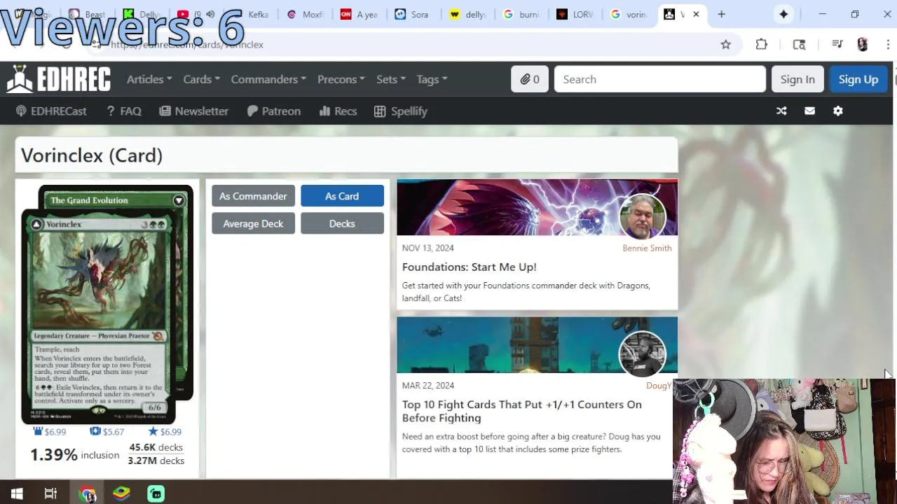Expand the Precons dropdown menu
Viewport: 897px width, 504px height.
click(x=341, y=79)
